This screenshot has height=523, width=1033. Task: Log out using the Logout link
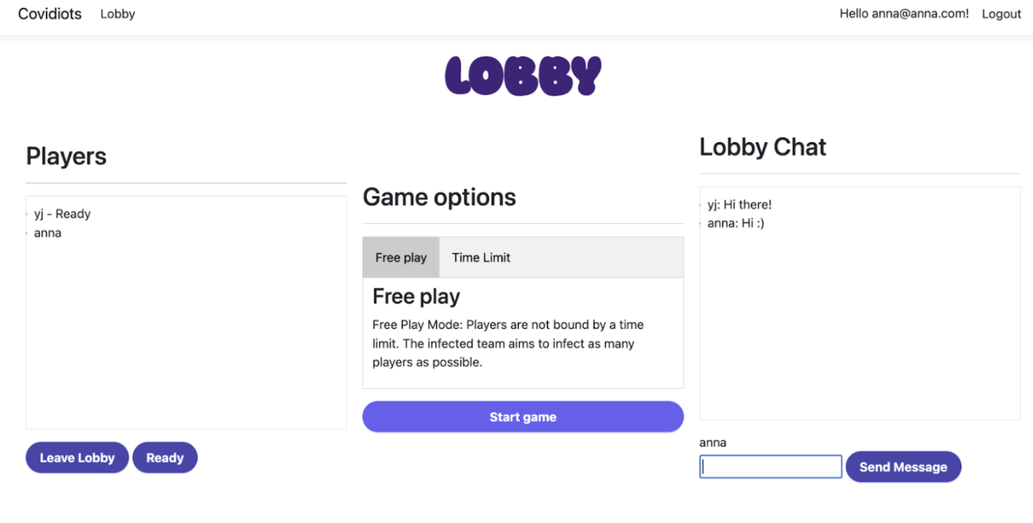click(x=1001, y=14)
